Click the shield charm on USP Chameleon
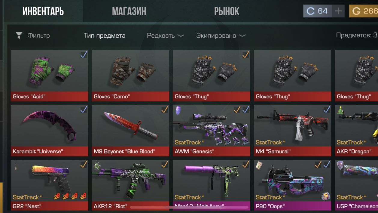Image resolution: width=378 pixels, height=213 pixels. click(340, 165)
